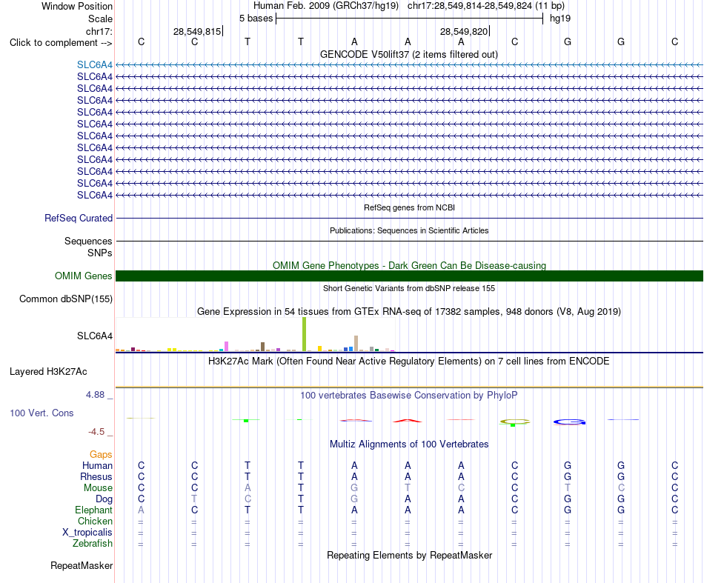Screen dimensions: 704x583
Task: Open the H3K27Ac Mark ENCODE track title
Action: point(409,362)
